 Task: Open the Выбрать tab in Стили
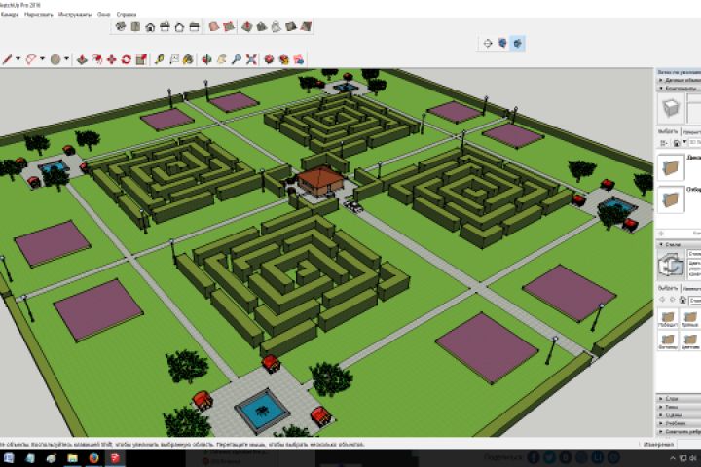tap(668, 288)
